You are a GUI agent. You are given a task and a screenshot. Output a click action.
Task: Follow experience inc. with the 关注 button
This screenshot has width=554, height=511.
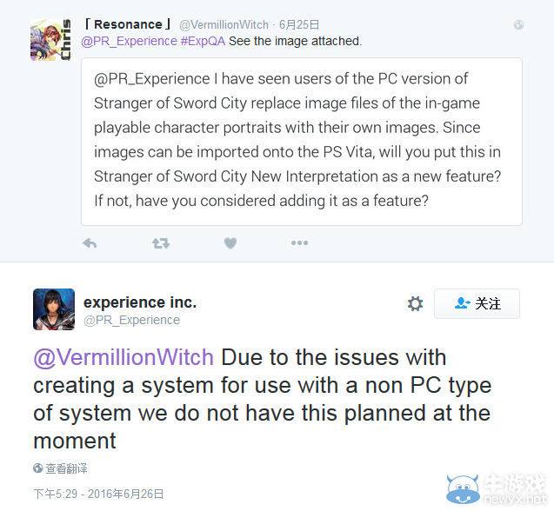[477, 303]
